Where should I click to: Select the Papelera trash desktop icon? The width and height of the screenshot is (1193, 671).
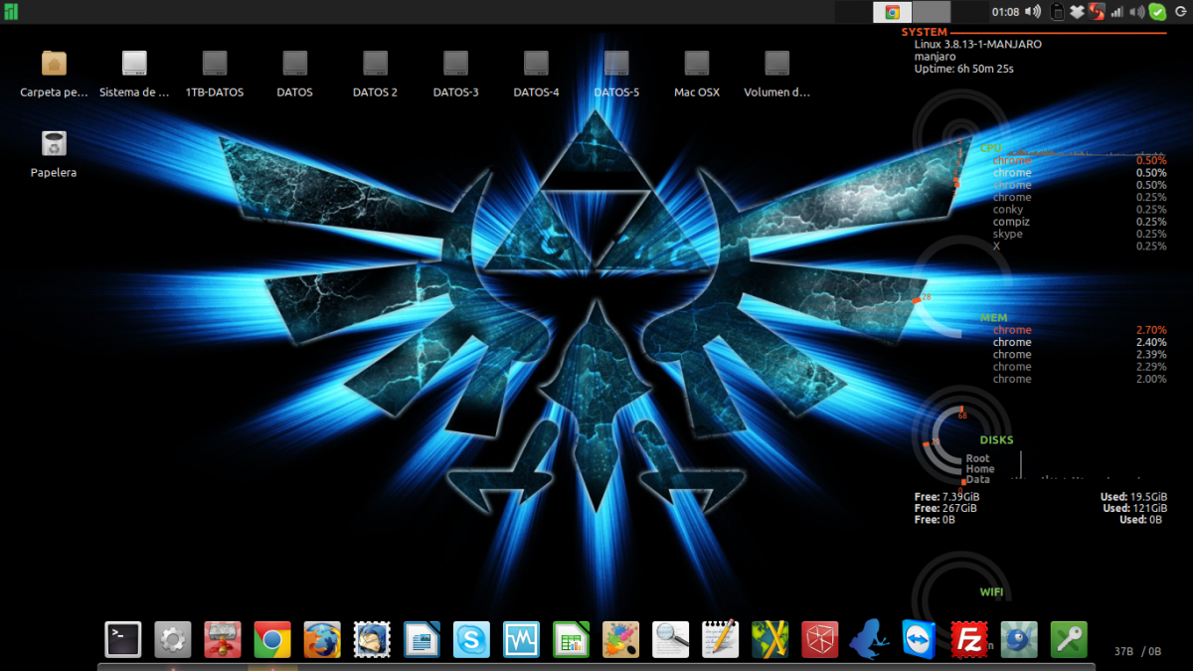54,144
